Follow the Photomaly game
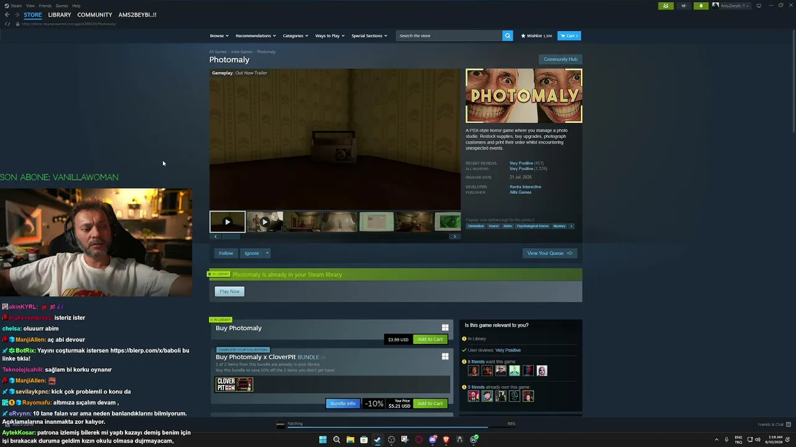This screenshot has height=447, width=796. 226,253
